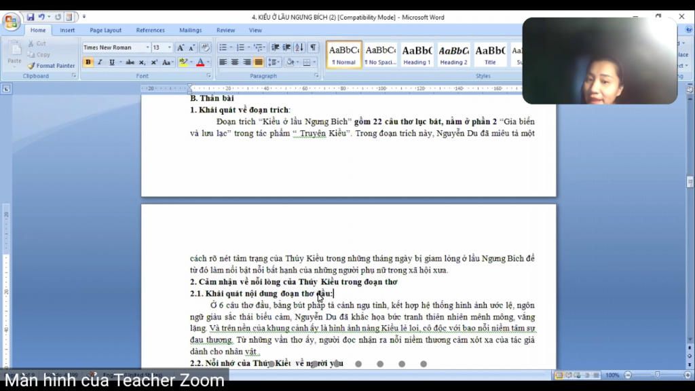Open Clipboard pane launcher
Image resolution: width=695 pixels, height=391 pixels.
74,76
